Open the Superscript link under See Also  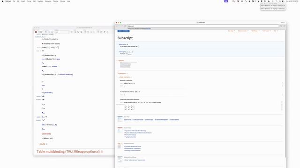click(x=127, y=119)
